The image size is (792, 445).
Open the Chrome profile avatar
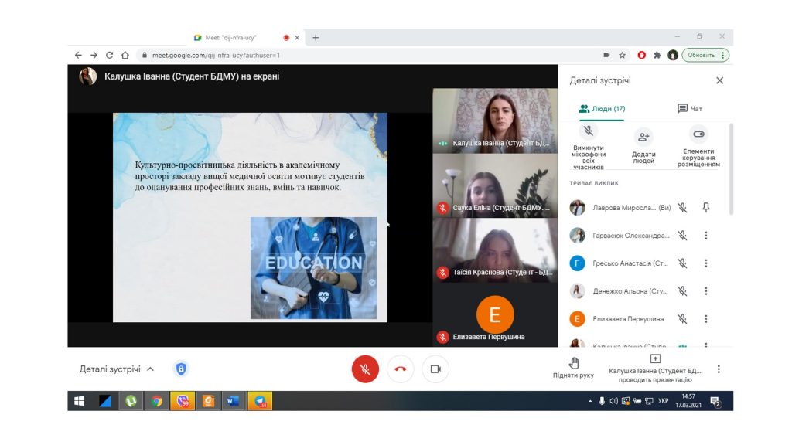click(673, 55)
